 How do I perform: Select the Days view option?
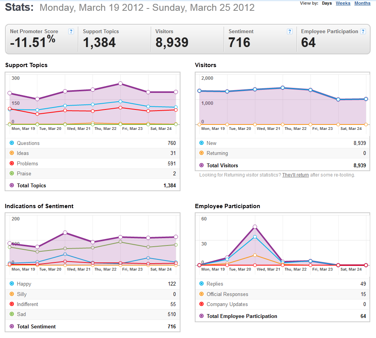327,3
